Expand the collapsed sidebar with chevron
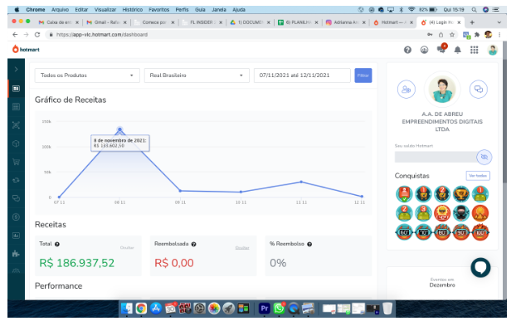 pyautogui.click(x=16, y=70)
